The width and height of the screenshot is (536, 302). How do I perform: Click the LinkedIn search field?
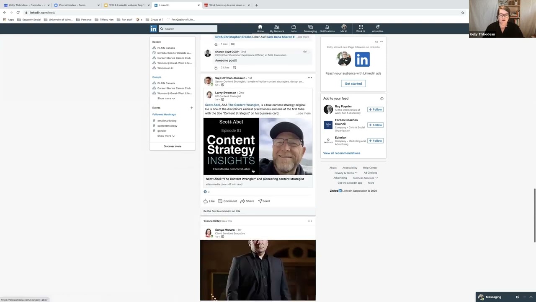(x=188, y=29)
